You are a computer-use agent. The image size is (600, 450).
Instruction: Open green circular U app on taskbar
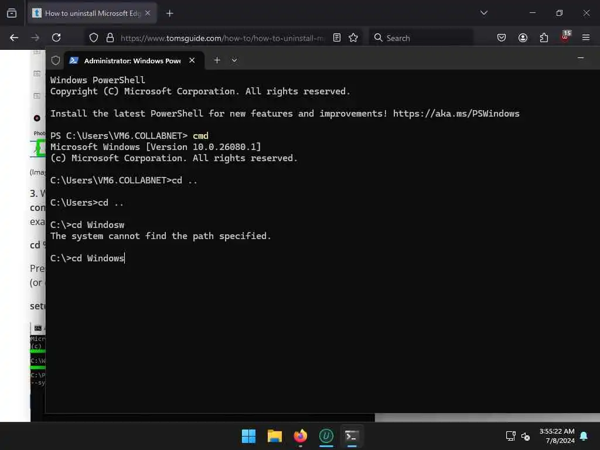tap(326, 436)
